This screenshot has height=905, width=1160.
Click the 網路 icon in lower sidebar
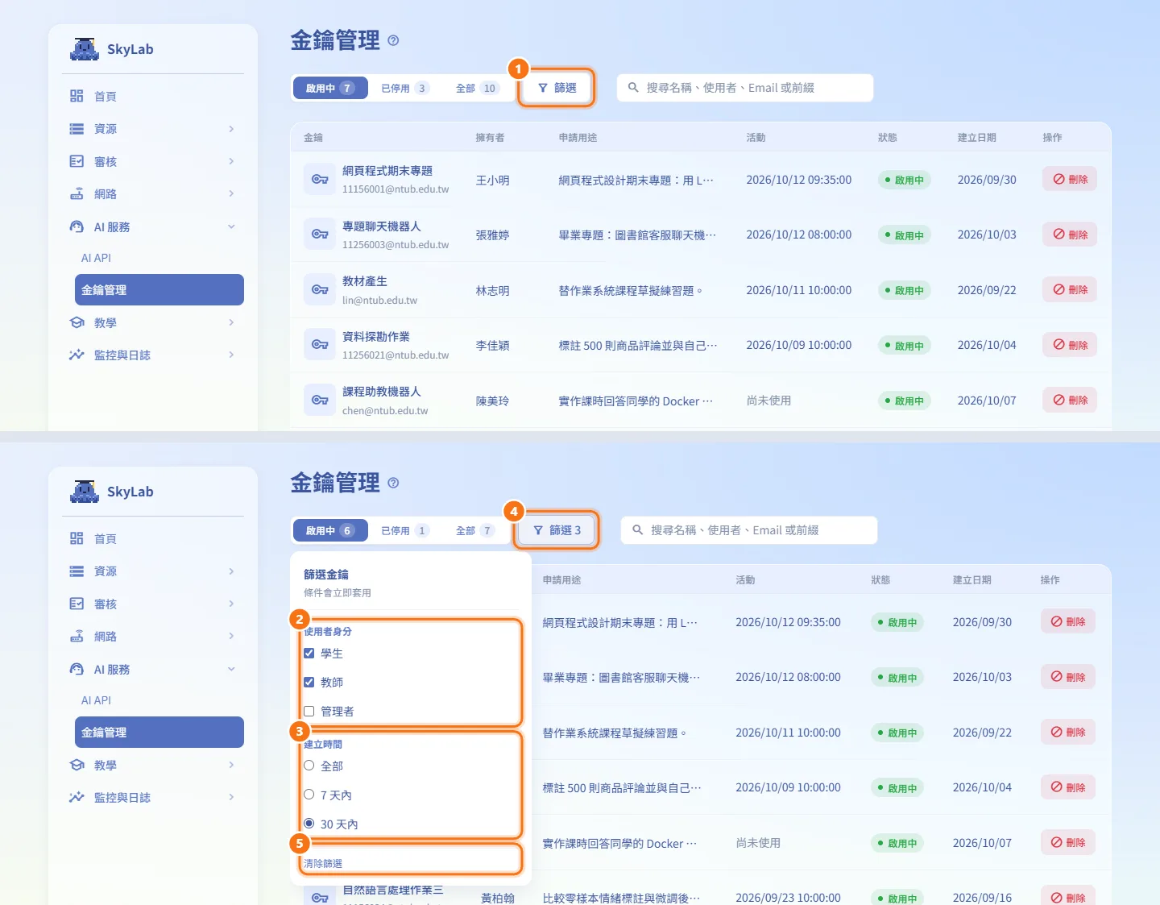pyautogui.click(x=77, y=636)
